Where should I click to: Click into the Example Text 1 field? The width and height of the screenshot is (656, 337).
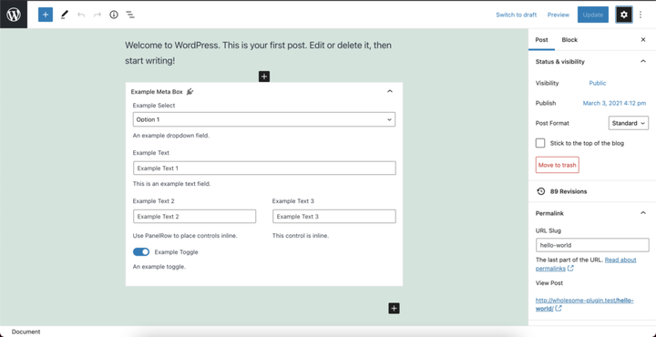264,168
